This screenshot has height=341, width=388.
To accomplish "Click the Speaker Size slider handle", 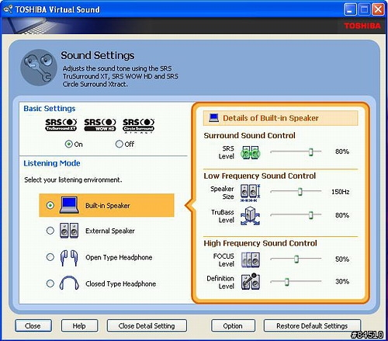I will click(x=300, y=192).
